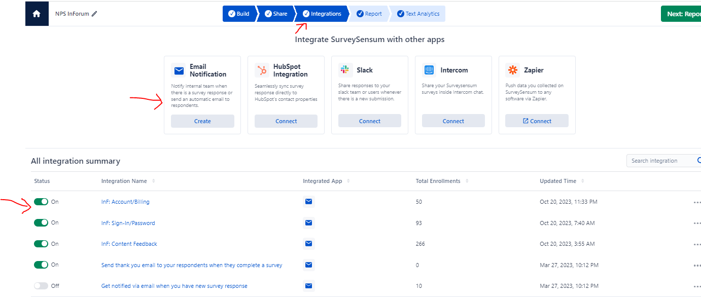Screen dimensions: 701x297
Task: Enable the Get notified via email integration
Action: click(x=40, y=285)
